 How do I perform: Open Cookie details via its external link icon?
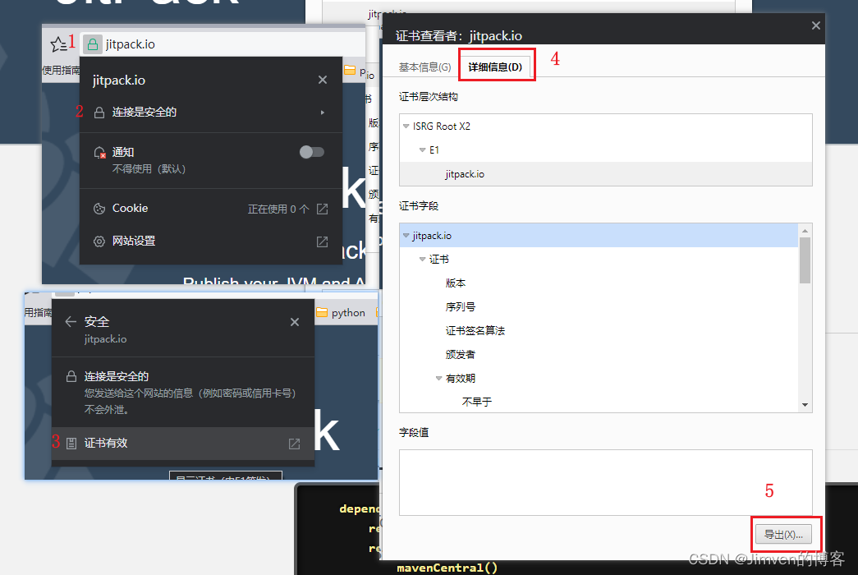click(323, 209)
